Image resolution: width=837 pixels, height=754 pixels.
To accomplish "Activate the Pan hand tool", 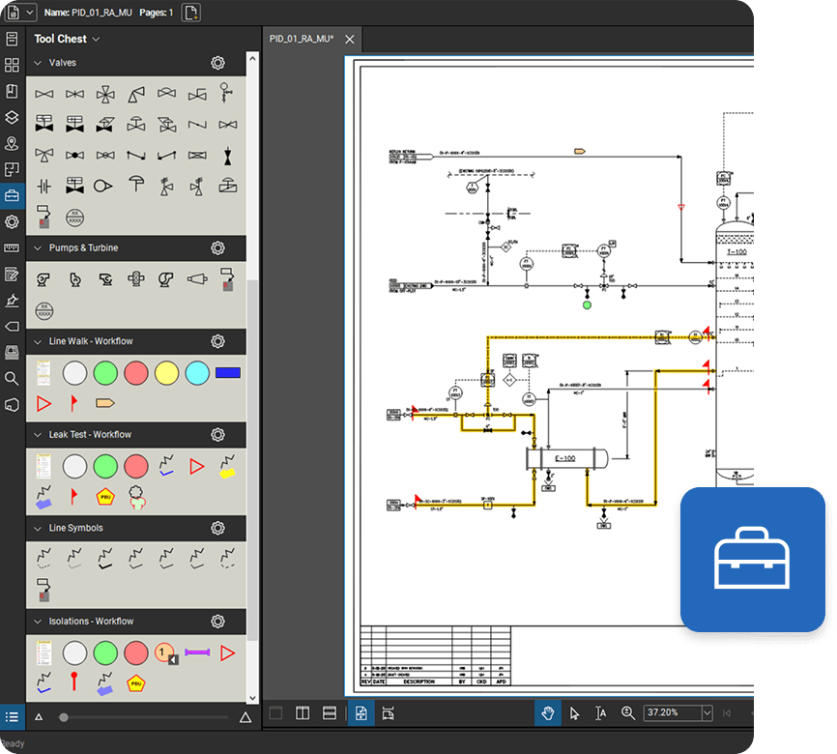I will coord(547,713).
